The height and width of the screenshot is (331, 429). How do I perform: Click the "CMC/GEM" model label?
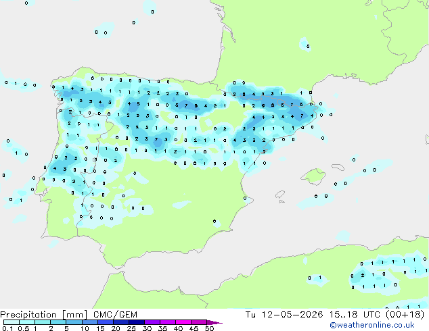115,315
